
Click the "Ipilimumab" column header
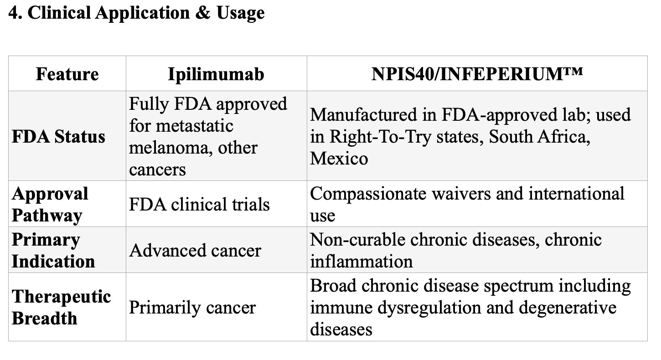click(216, 74)
